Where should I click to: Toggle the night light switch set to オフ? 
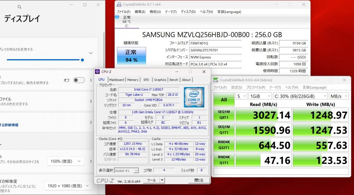(x=79, y=80)
